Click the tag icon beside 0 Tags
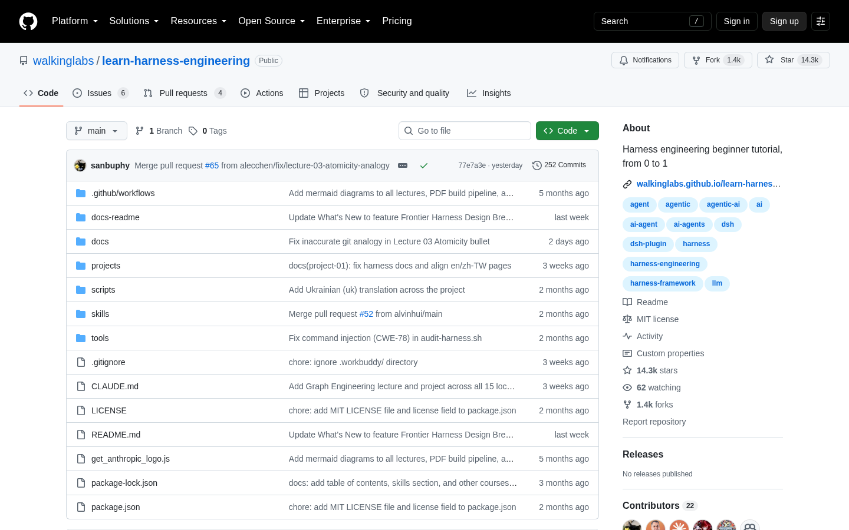This screenshot has width=849, height=530. click(193, 131)
